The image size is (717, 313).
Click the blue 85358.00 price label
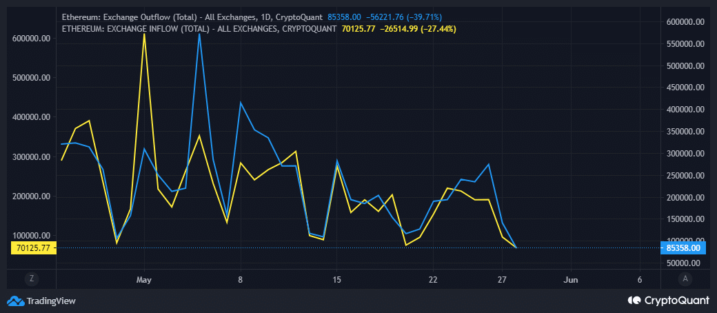click(683, 248)
